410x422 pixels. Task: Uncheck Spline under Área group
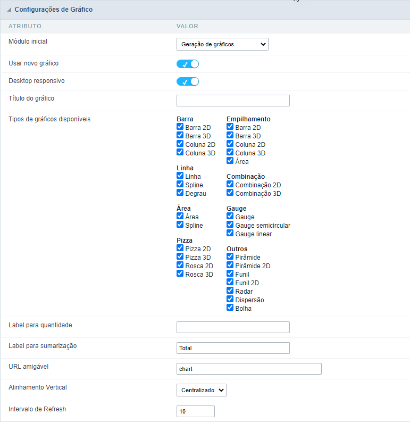point(180,225)
